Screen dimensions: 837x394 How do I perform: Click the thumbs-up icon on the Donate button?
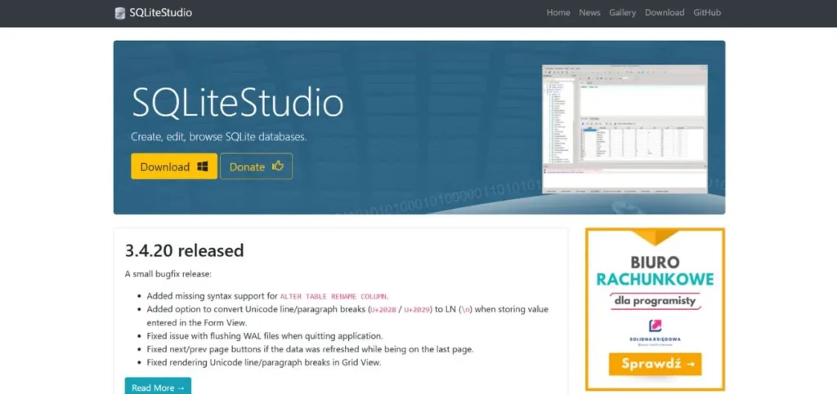278,166
